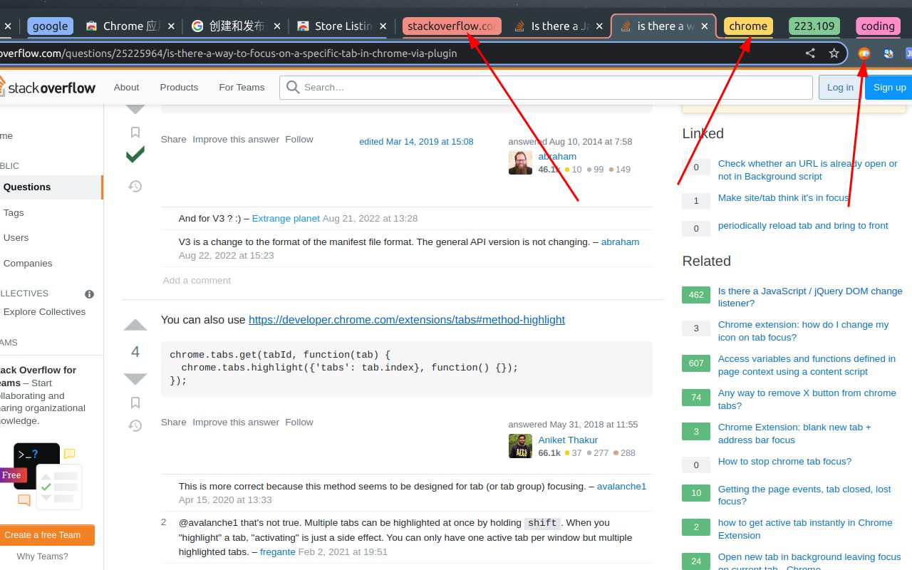Upvote the chrome.tabs.highlight answer
Screen dimensions: 912x570
[135, 325]
